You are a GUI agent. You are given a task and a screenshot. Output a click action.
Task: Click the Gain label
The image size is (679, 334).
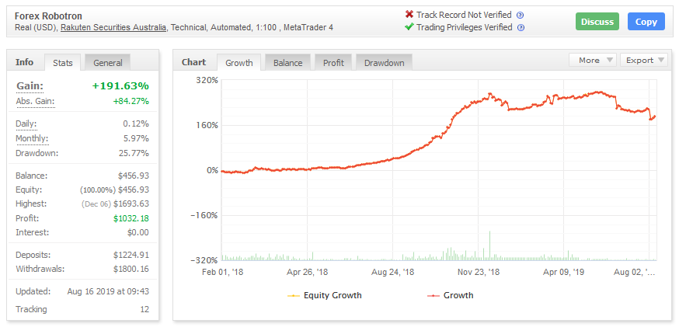coord(30,85)
